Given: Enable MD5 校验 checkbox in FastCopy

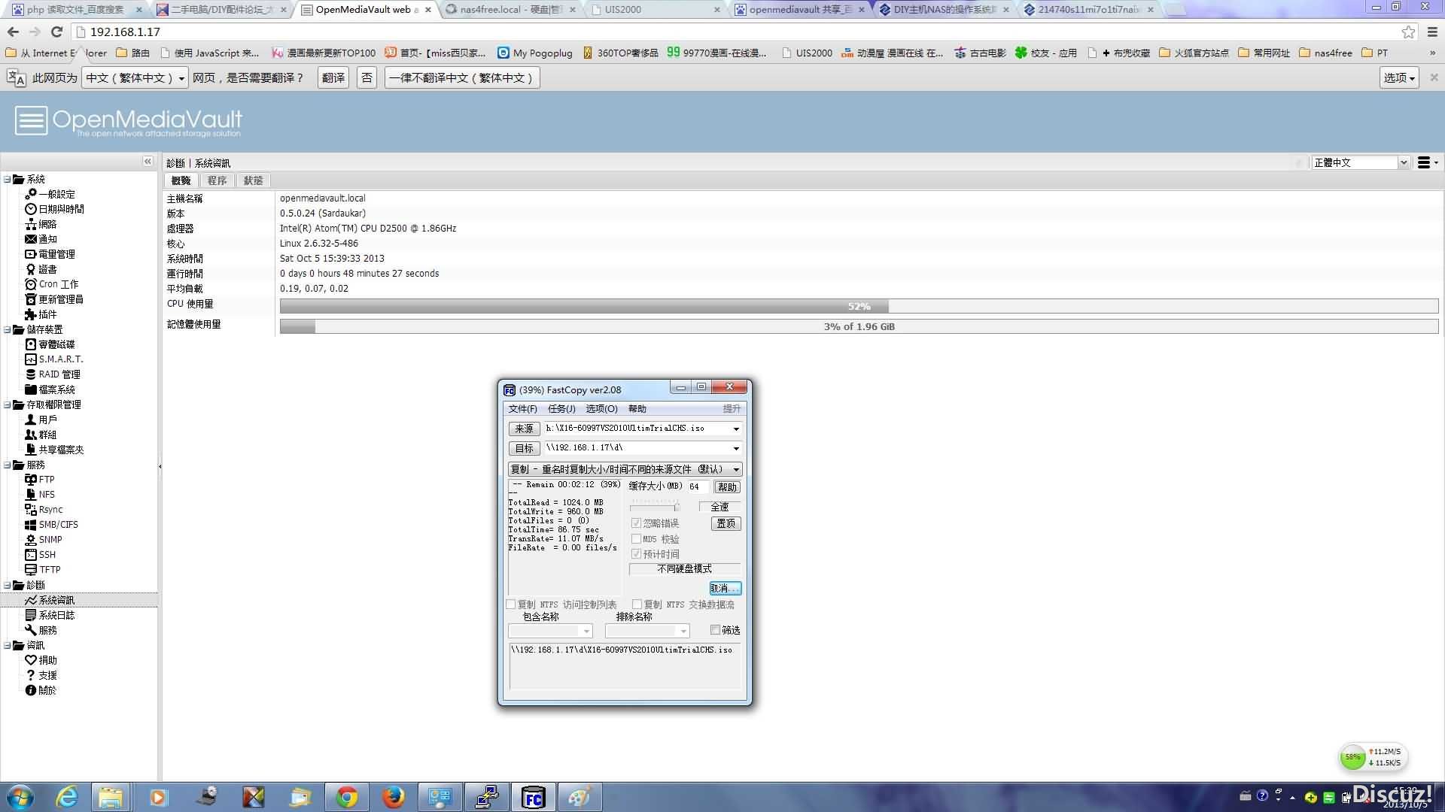Looking at the screenshot, I should point(636,539).
